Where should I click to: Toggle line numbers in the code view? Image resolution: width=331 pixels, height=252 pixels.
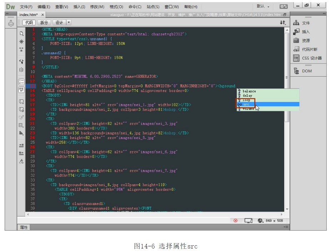coord(21,82)
